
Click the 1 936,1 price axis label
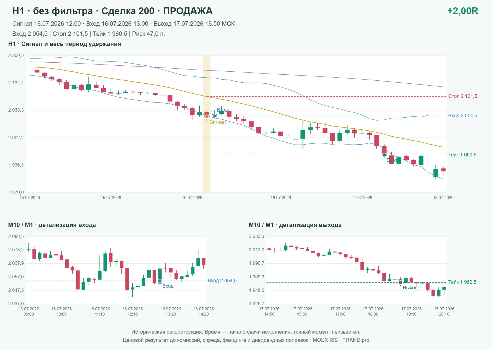[16, 165]
